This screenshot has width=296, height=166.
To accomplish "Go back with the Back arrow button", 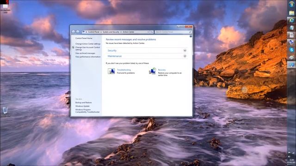I will 74,32.
